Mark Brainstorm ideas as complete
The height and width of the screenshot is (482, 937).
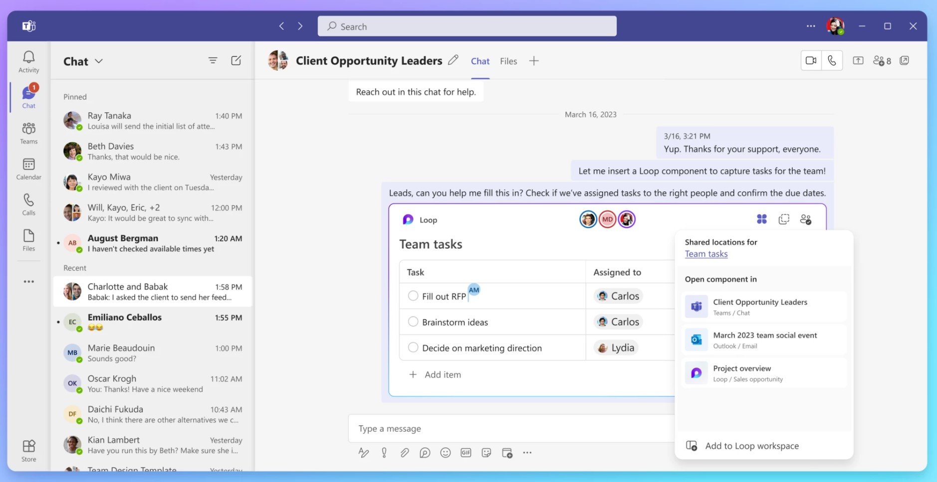coord(413,321)
